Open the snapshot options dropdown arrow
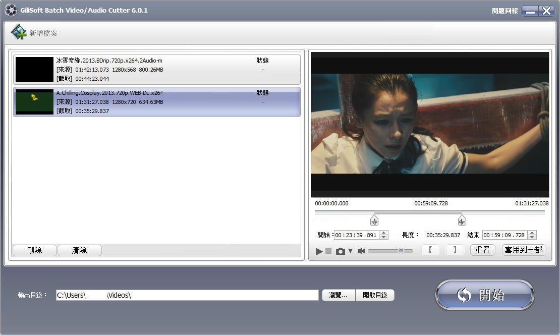 coord(350,251)
